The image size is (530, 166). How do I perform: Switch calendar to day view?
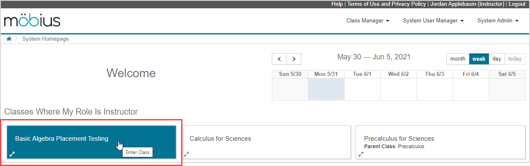click(497, 59)
